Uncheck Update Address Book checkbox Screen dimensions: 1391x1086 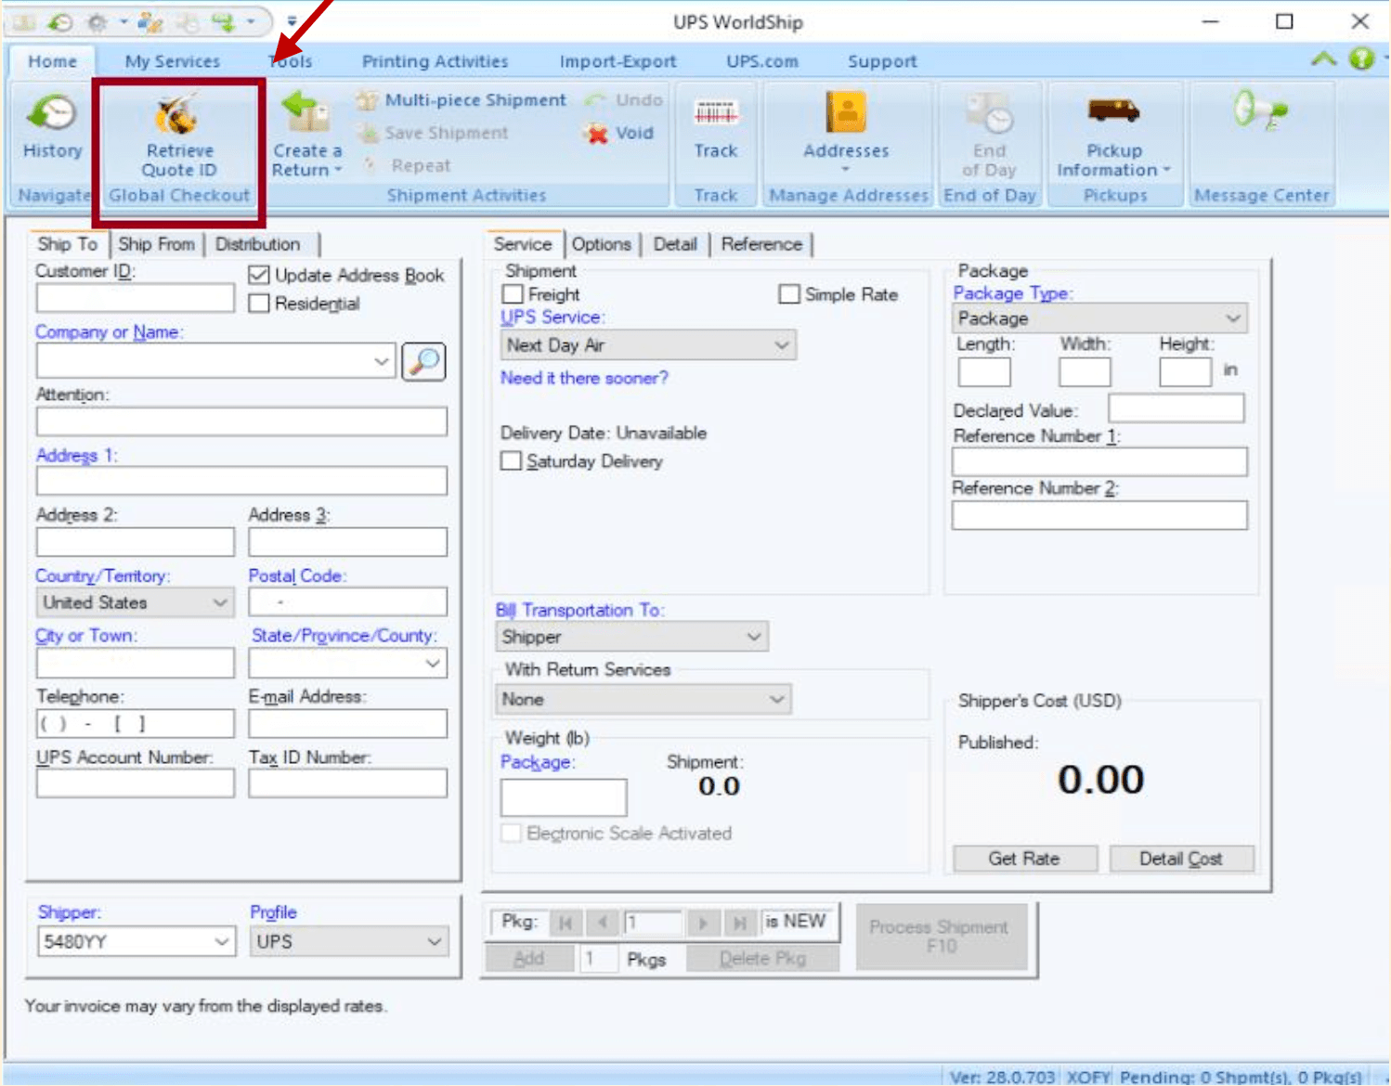(259, 275)
